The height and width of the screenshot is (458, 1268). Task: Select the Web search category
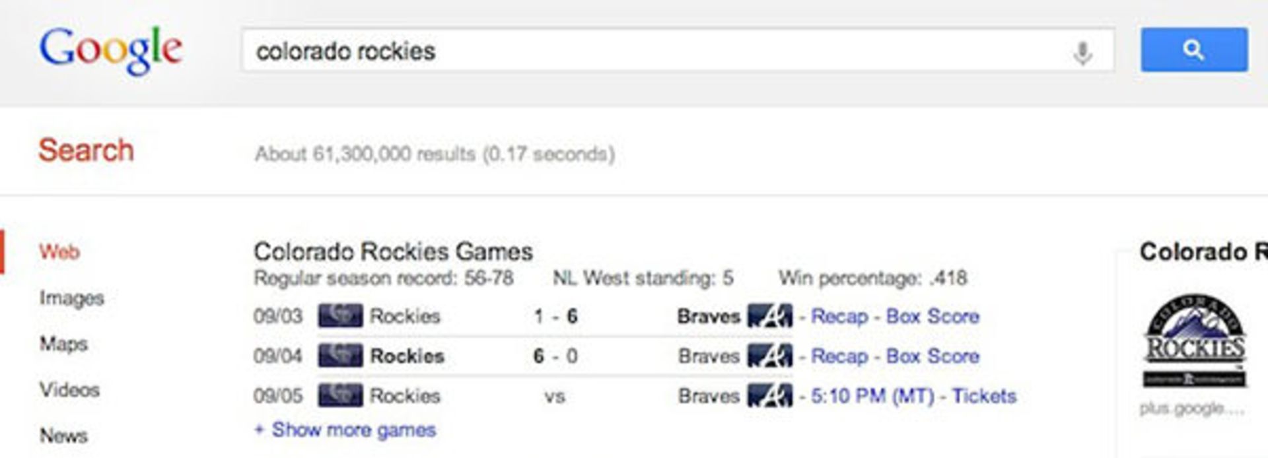(59, 251)
